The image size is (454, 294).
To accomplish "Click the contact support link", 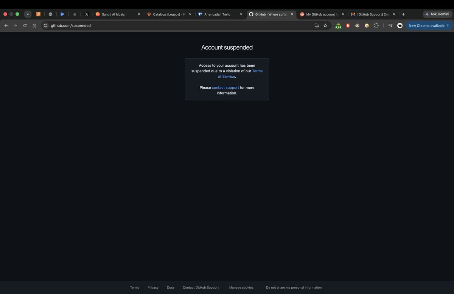I will [225, 88].
